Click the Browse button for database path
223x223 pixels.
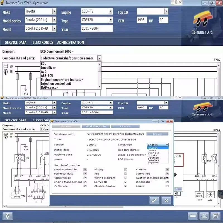[157, 134]
